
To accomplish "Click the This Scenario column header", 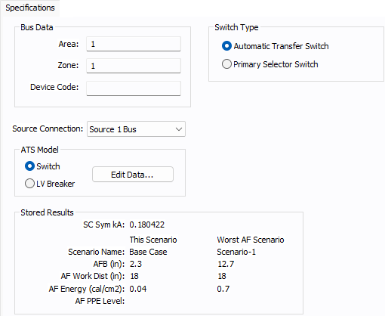I will pyautogui.click(x=153, y=240).
